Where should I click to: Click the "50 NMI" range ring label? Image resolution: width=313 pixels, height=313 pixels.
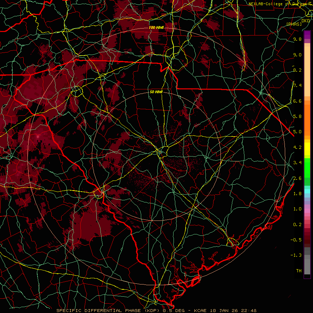click(156, 92)
